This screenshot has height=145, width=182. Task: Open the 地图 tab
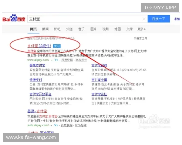[117, 29]
